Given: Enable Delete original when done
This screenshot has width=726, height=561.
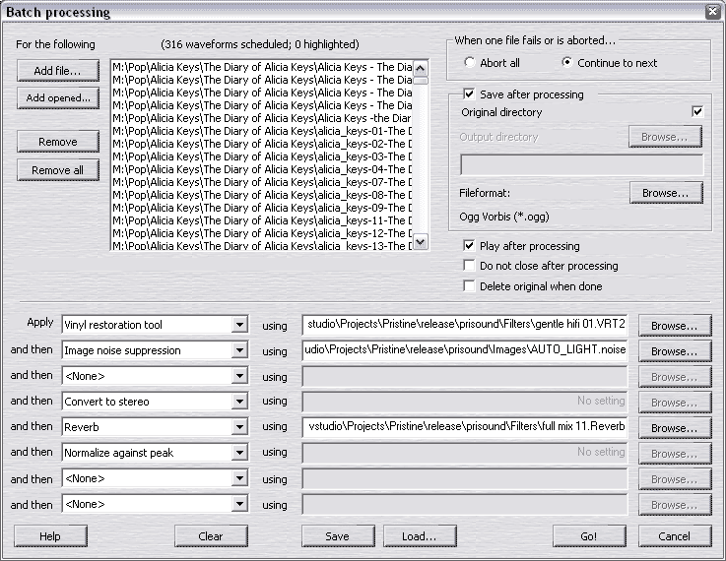Looking at the screenshot, I should coord(469,285).
